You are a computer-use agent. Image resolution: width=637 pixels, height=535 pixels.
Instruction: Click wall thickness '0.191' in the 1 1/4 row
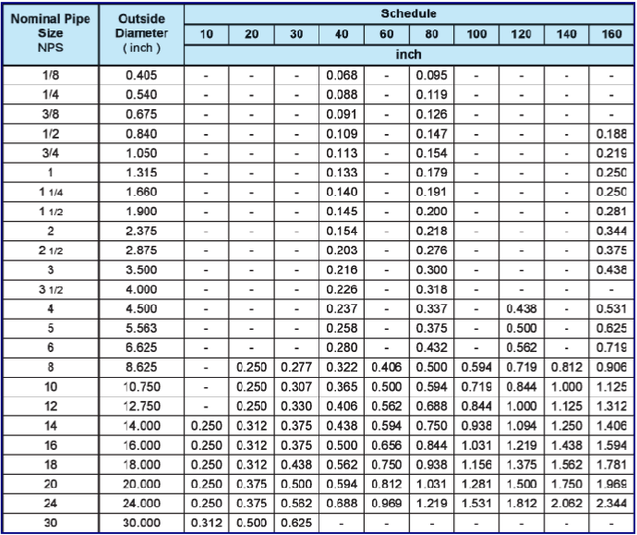coord(431,192)
